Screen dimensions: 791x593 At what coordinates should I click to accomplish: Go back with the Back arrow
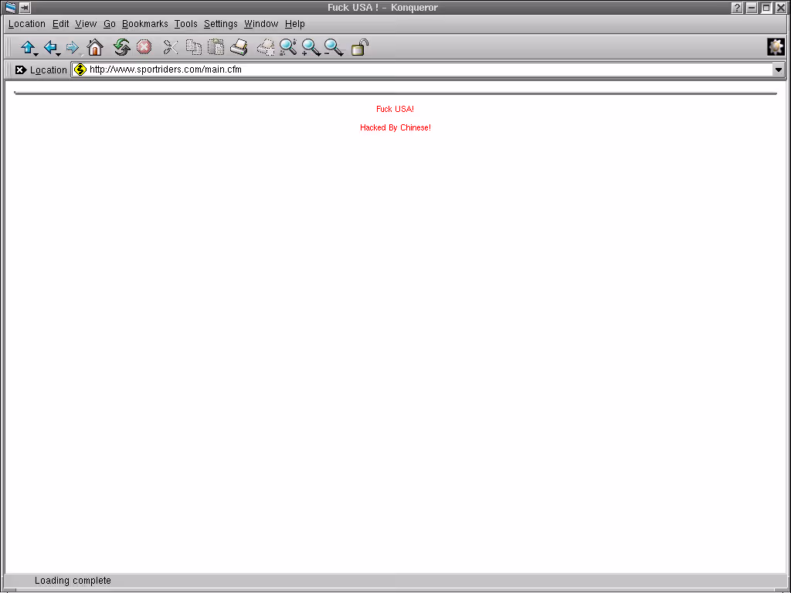coord(49,47)
